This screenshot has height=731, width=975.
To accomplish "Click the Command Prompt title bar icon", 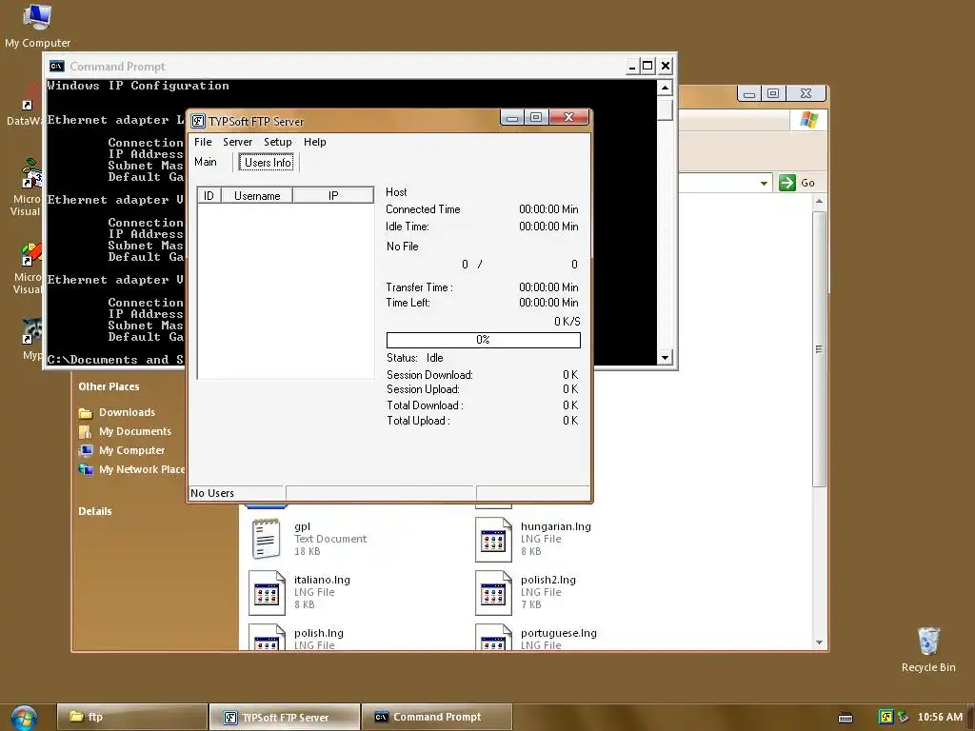I will tap(56, 66).
